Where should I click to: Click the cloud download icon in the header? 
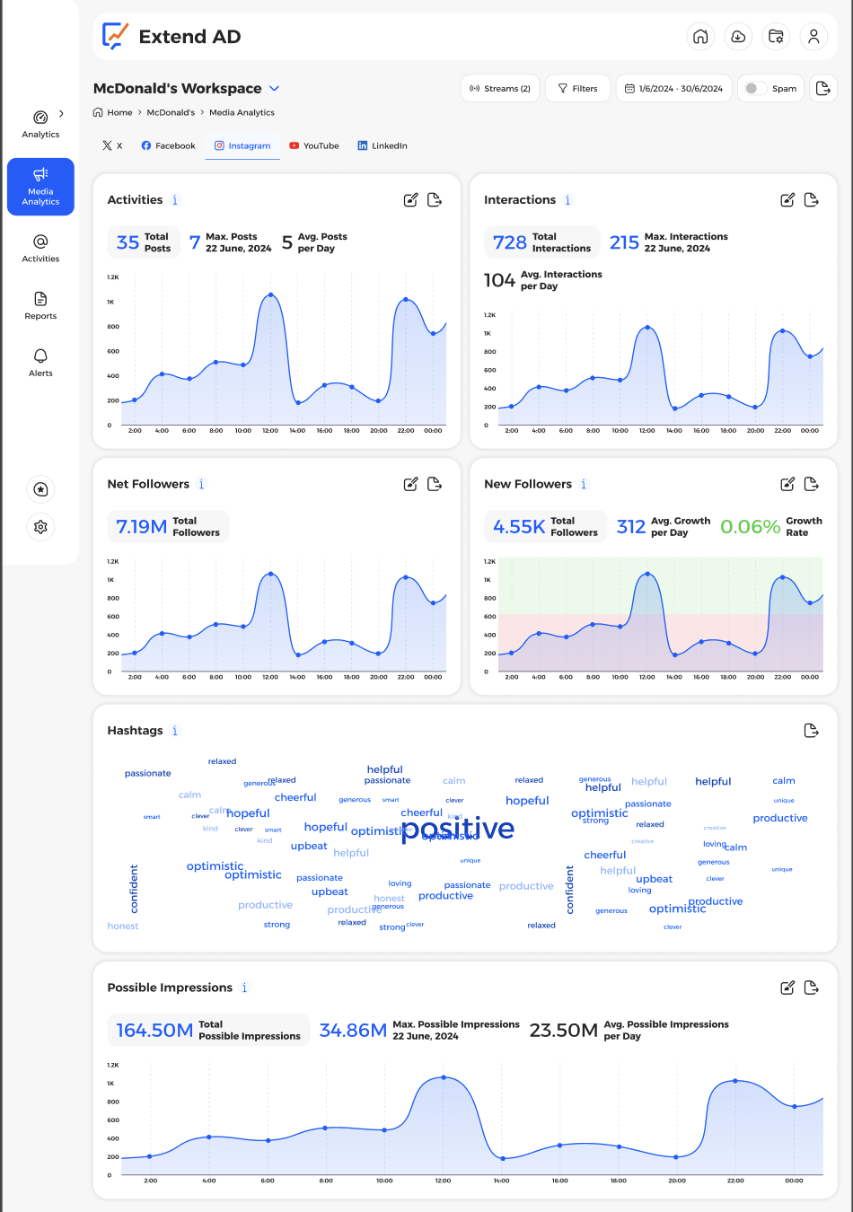click(738, 37)
